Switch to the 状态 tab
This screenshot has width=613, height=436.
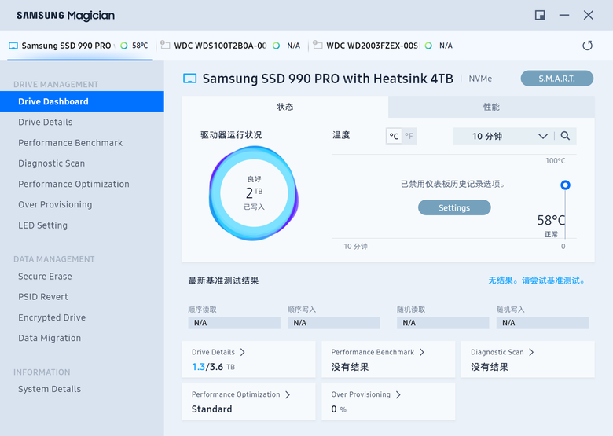[x=285, y=107]
